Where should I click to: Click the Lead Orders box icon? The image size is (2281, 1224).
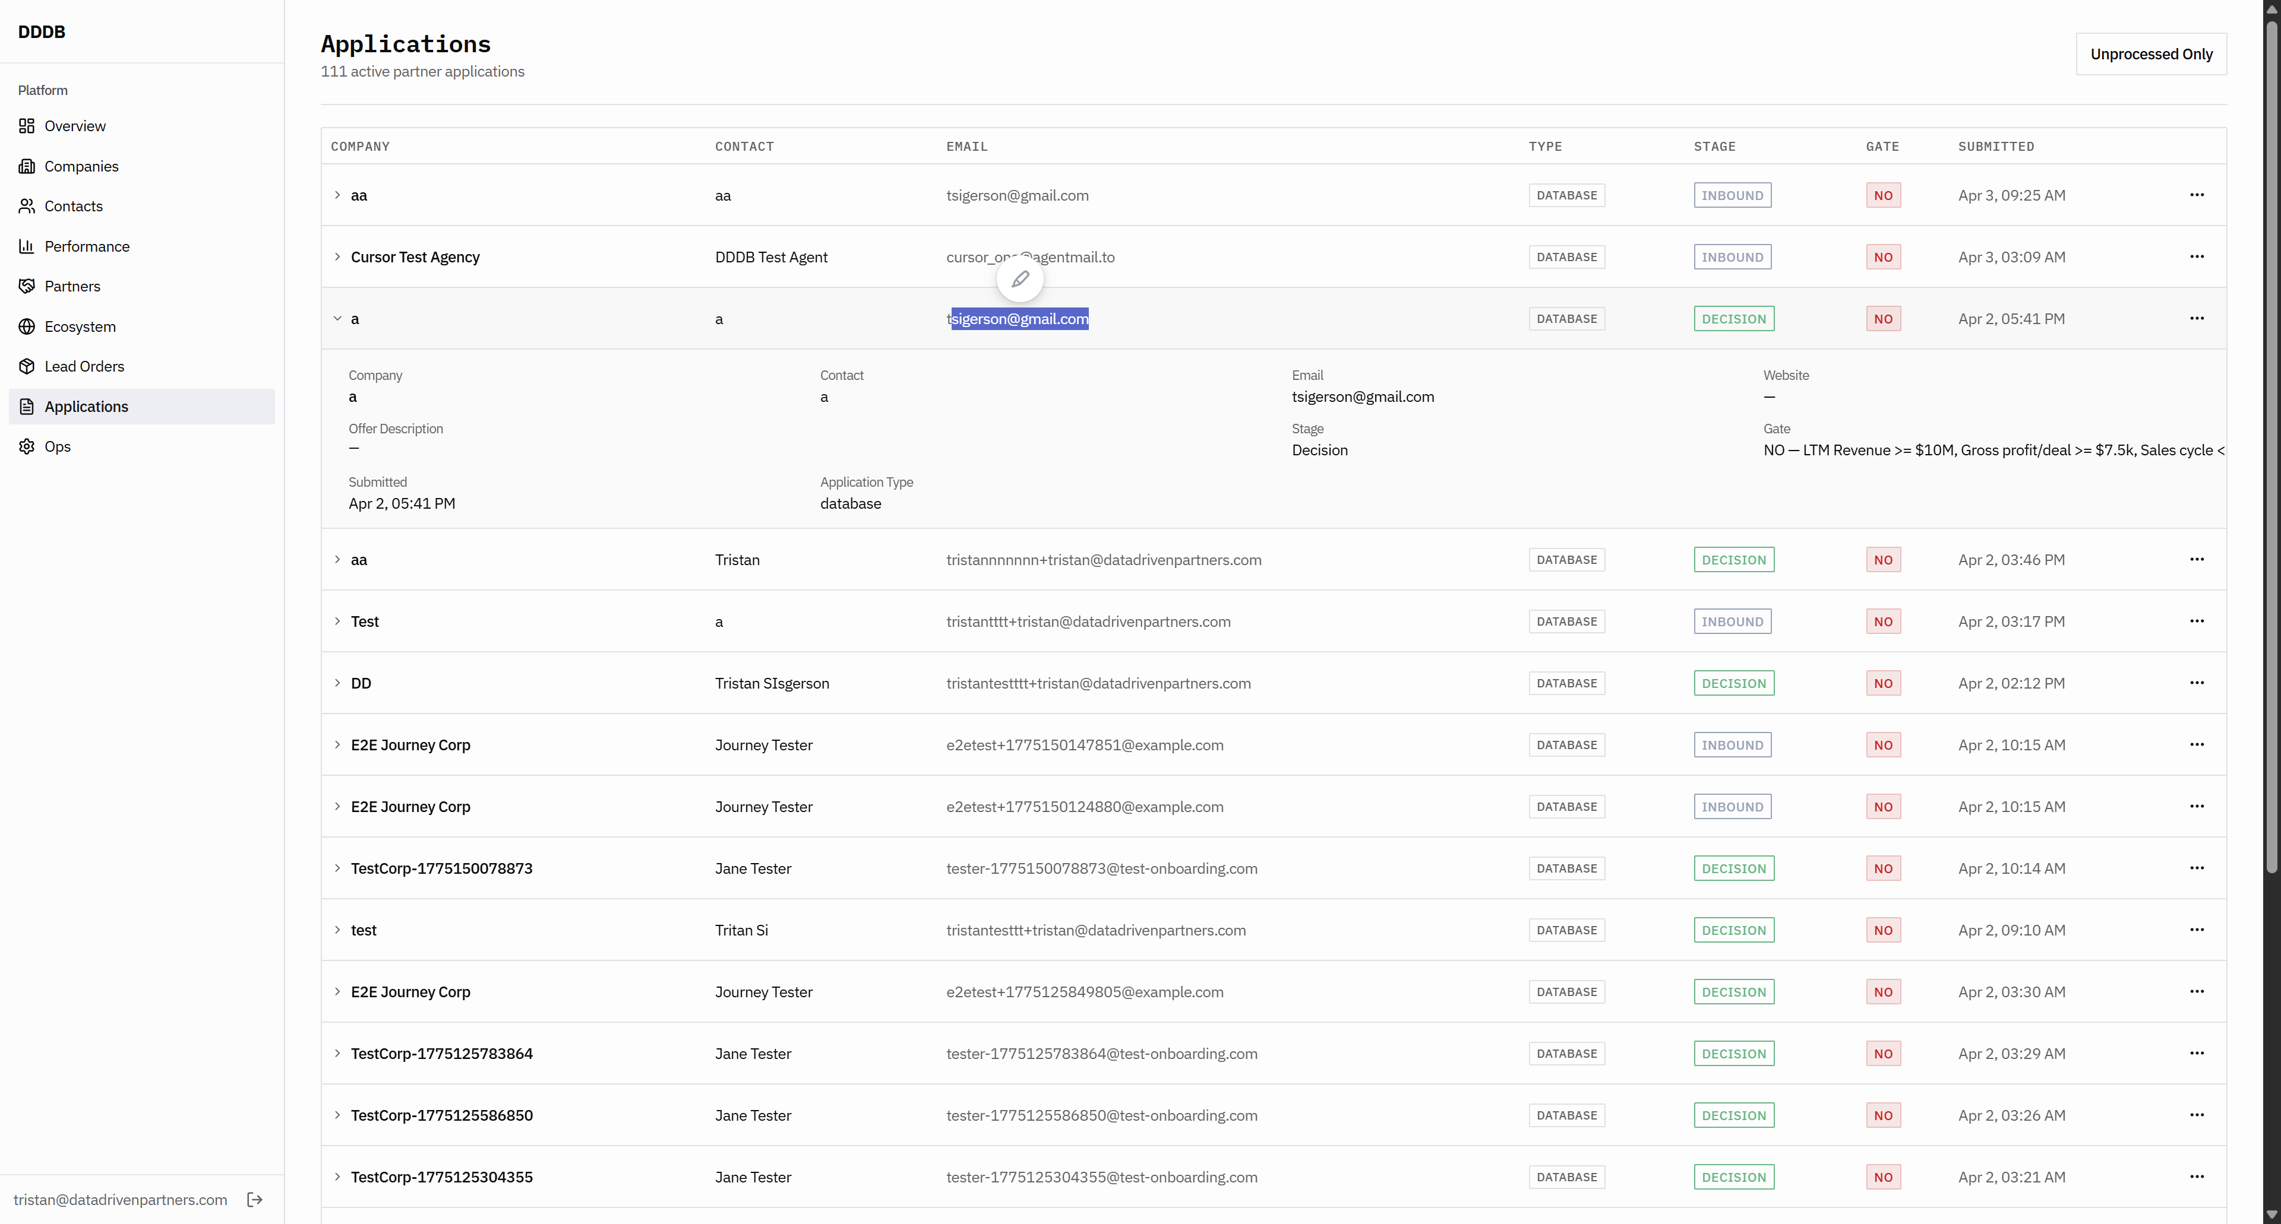(x=27, y=366)
